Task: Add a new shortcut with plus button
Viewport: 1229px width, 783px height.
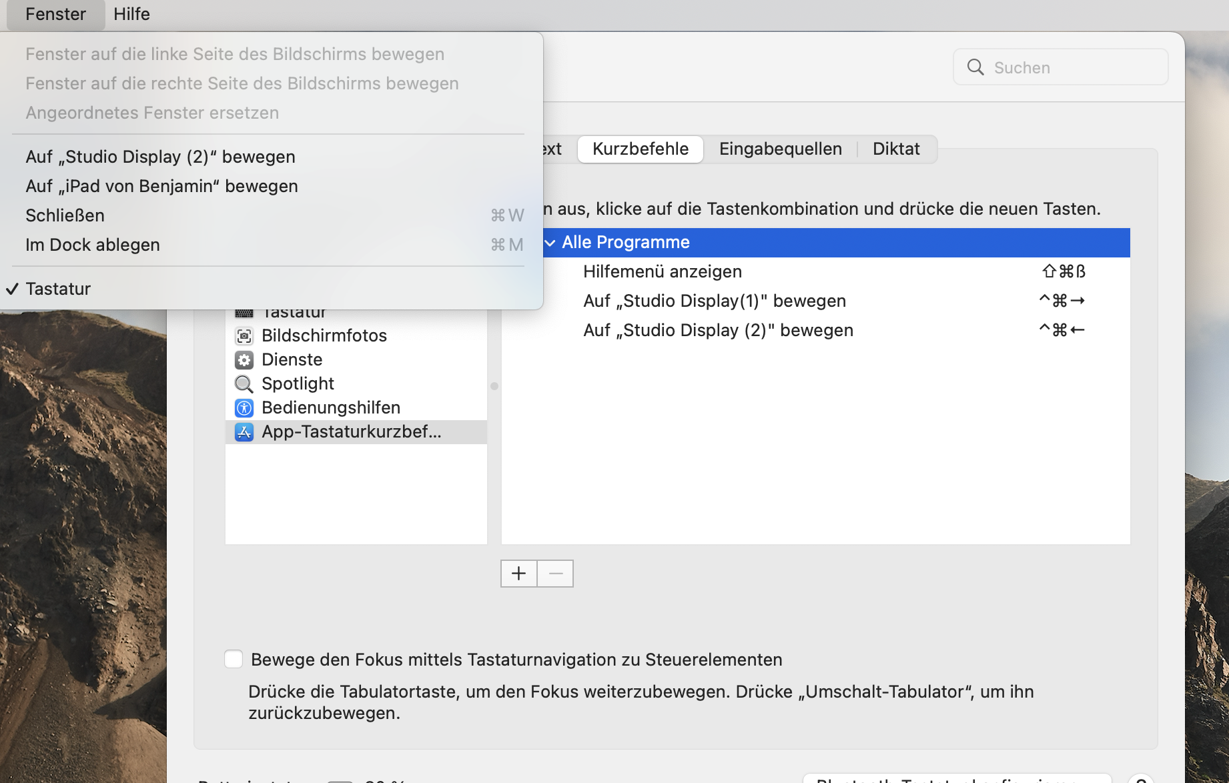Action: 518,574
